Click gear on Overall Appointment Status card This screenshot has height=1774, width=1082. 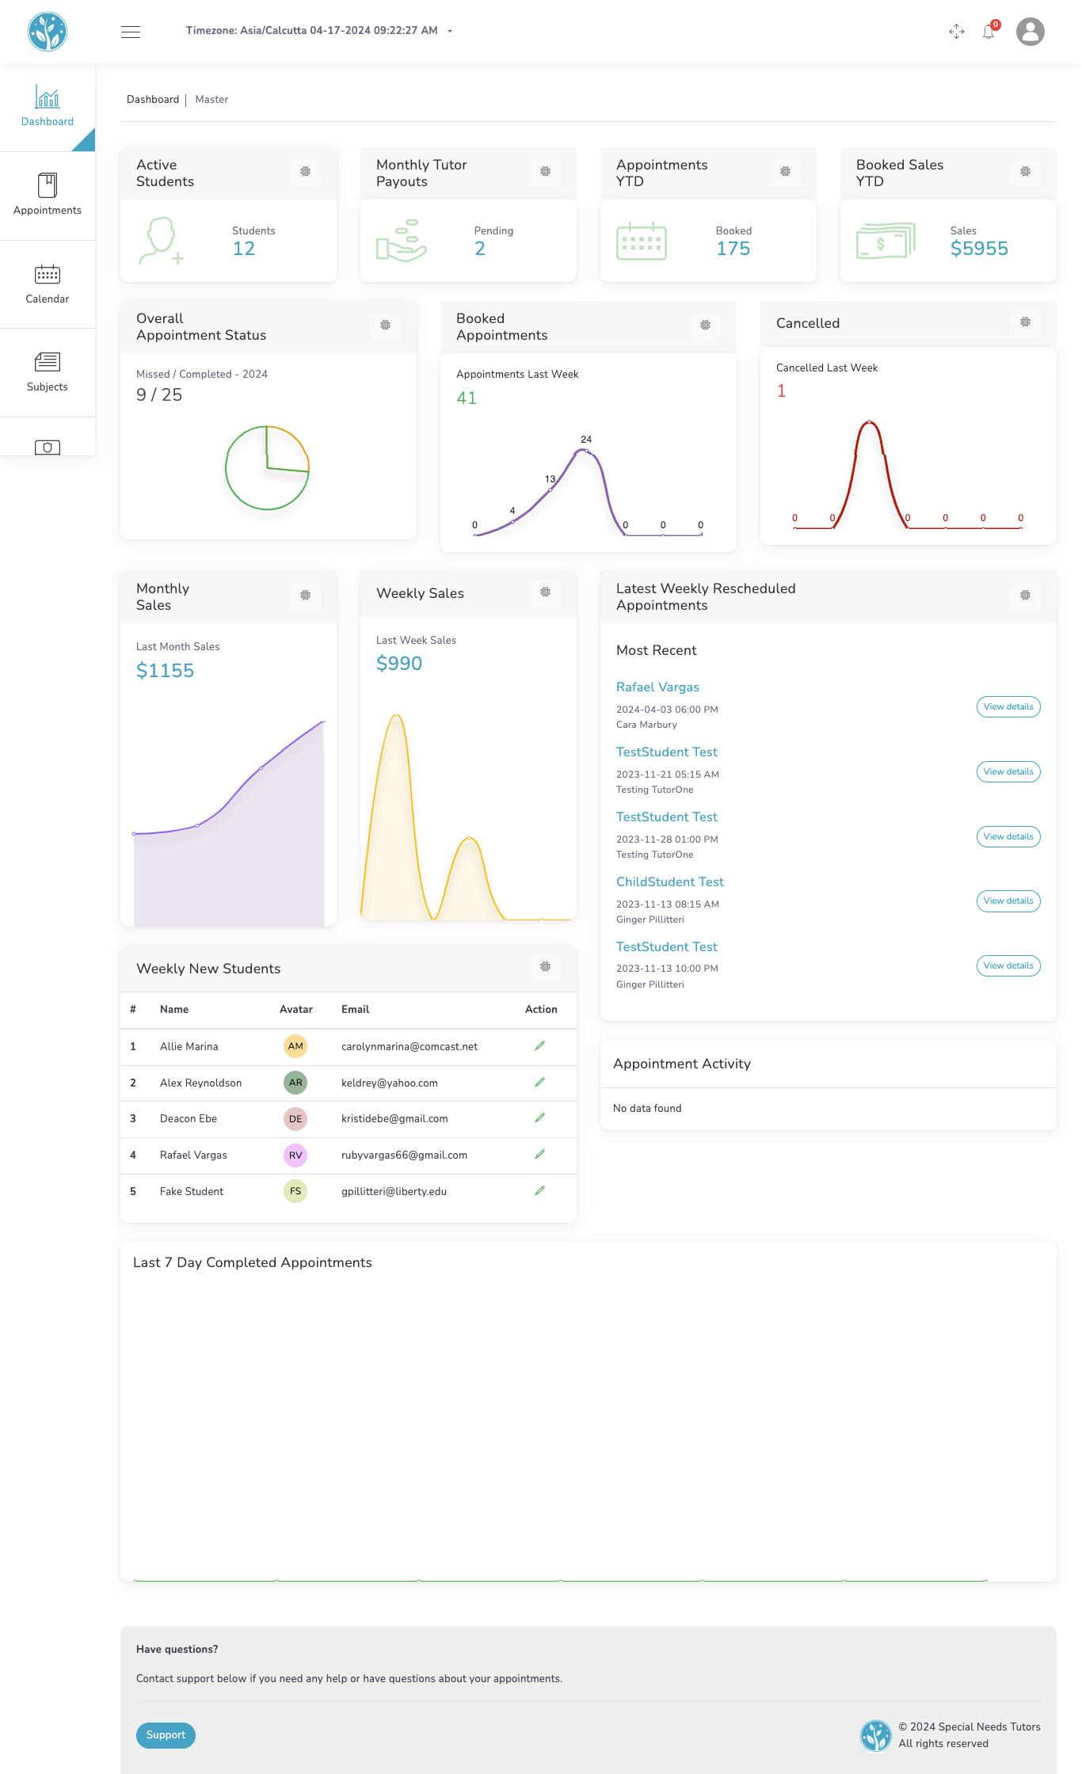click(x=385, y=325)
